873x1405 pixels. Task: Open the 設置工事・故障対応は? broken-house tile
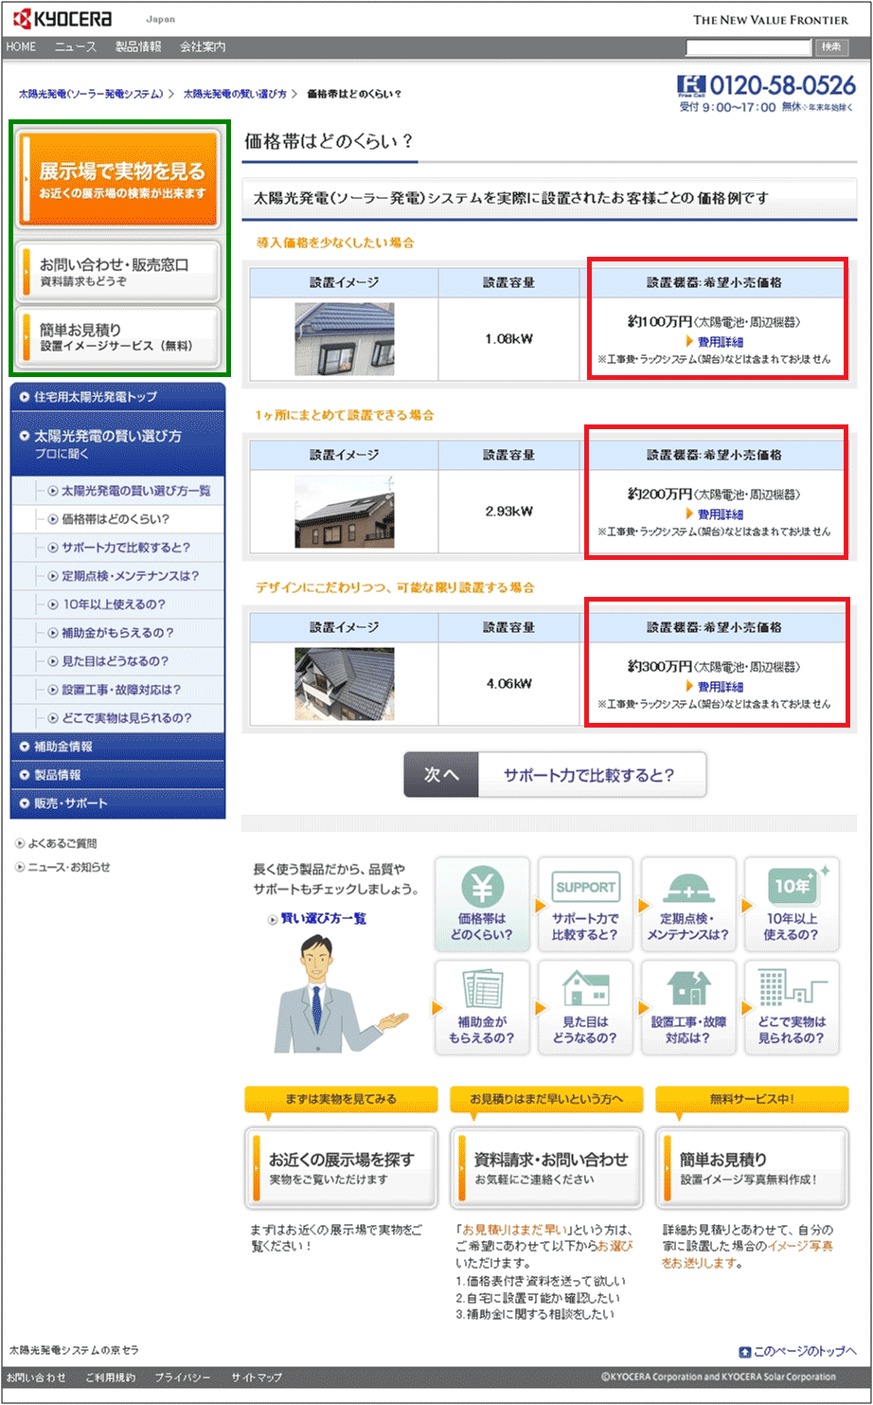point(688,1008)
